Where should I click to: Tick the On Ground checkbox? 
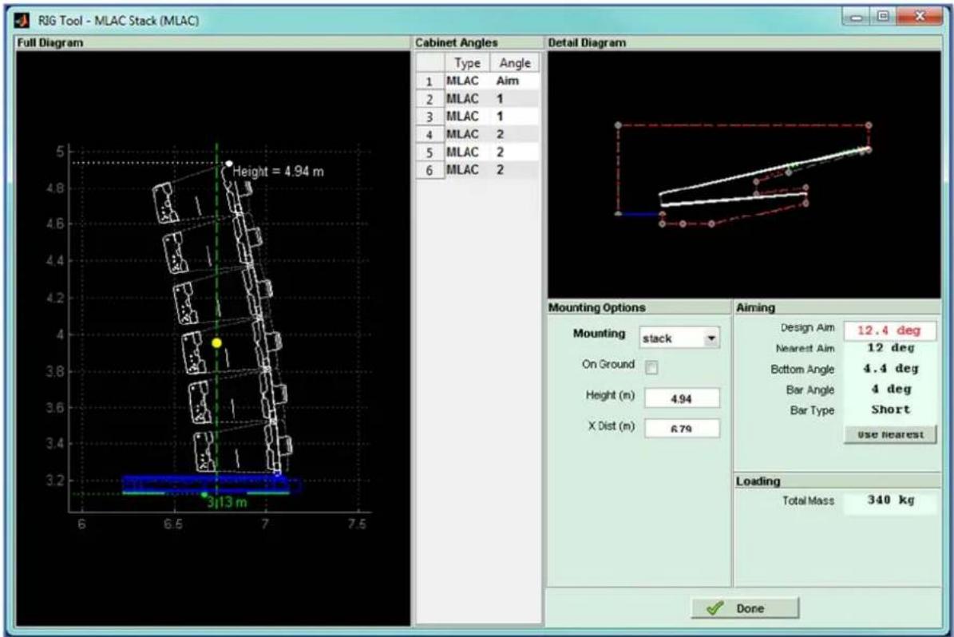(651, 367)
